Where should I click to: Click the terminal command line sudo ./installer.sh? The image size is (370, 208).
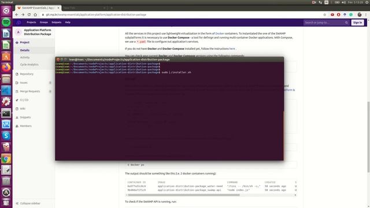click(176, 72)
